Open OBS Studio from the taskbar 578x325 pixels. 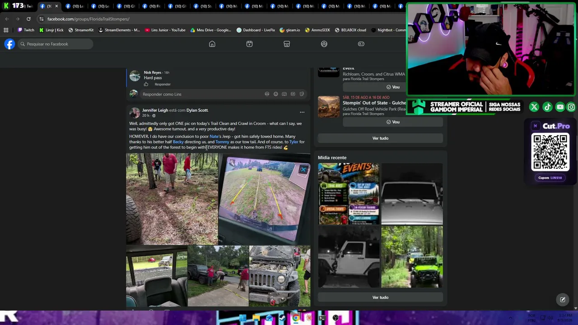tap(336, 318)
